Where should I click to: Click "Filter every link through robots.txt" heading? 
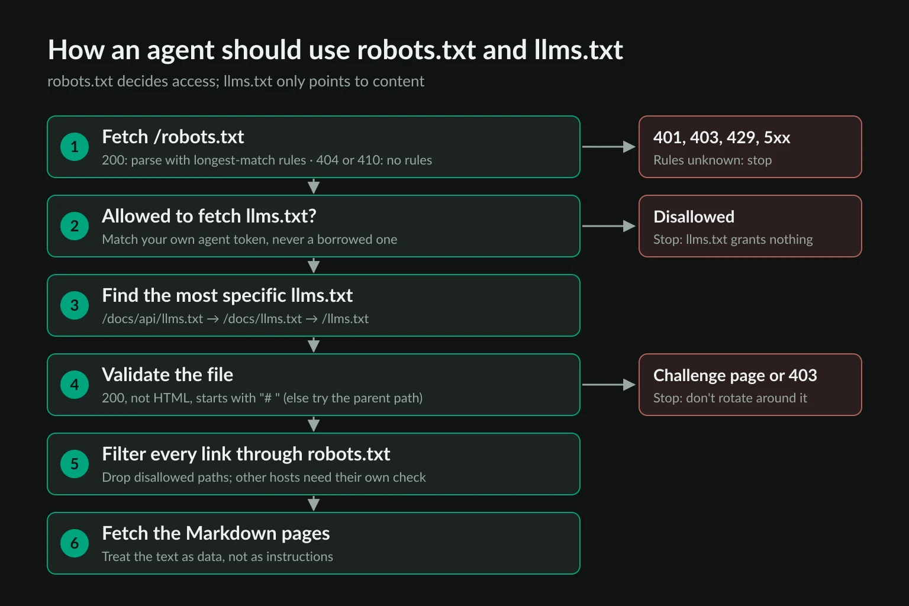[246, 454]
